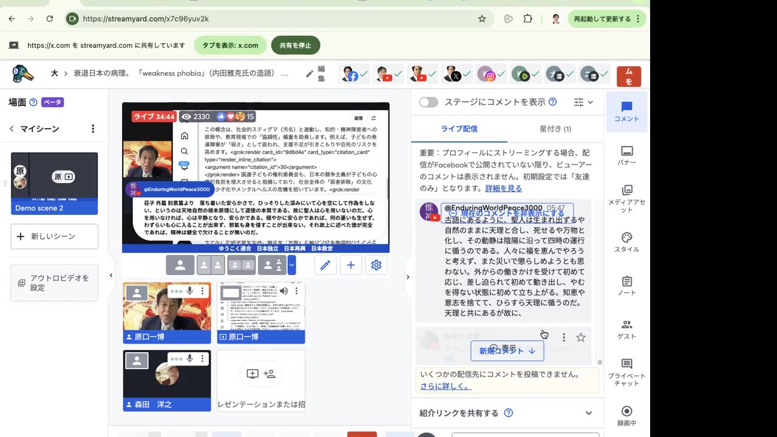Click the help icon next to 場面
The image size is (777, 437).
pos(33,102)
